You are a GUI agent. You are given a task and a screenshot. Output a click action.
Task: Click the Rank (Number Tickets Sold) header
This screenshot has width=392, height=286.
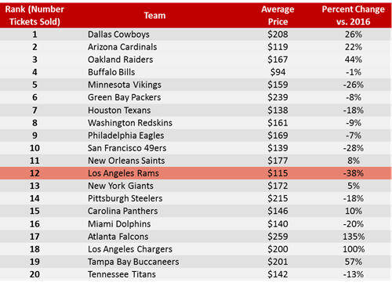coord(34,16)
